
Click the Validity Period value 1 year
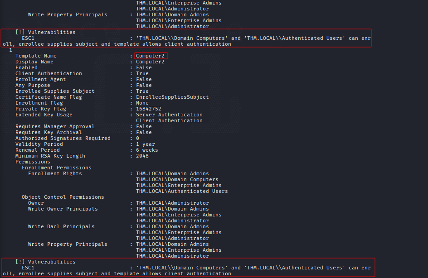tap(145, 144)
